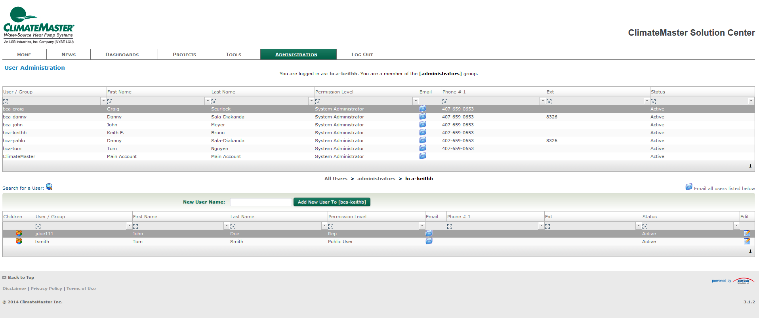Click the bca-john username

tap(13, 125)
